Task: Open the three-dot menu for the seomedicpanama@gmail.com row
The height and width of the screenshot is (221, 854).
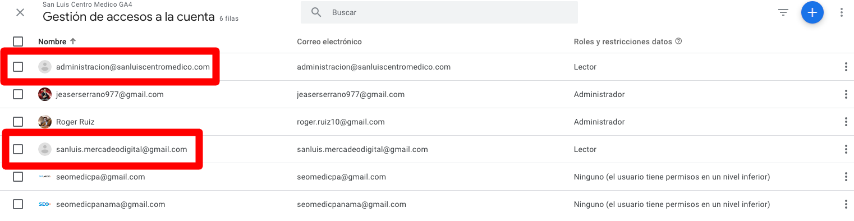Action: point(846,204)
